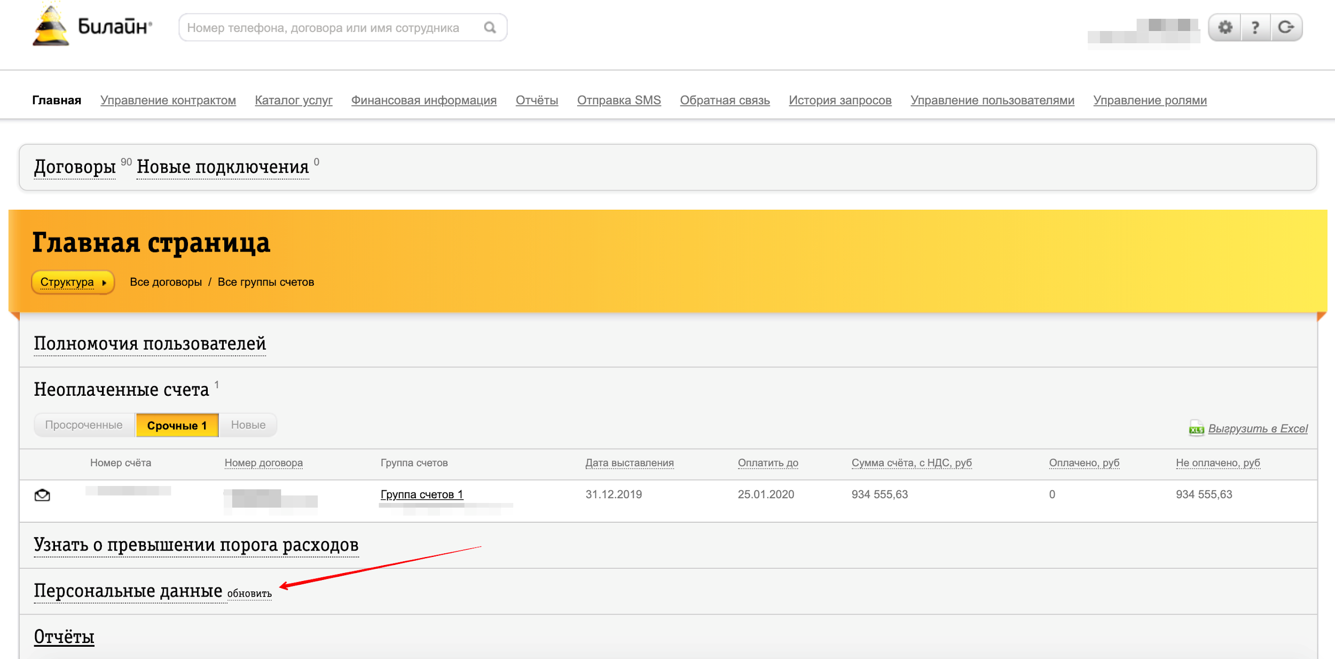Open Новые подключения section
The image size is (1335, 659).
click(223, 167)
